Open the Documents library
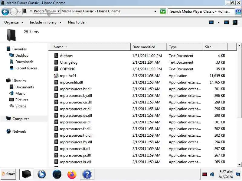Viewport: 242px width, 181px height. tap(25, 87)
